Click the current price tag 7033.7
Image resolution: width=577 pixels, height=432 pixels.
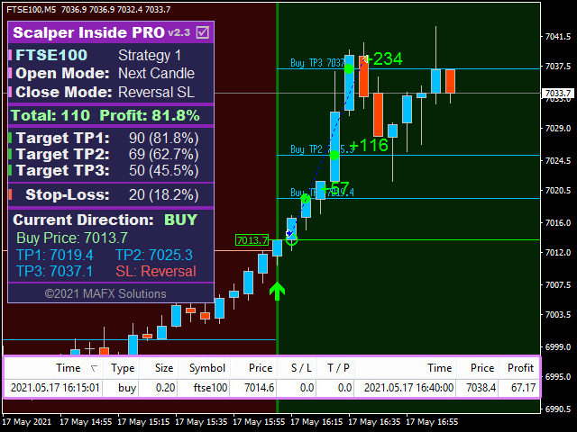tap(558, 93)
